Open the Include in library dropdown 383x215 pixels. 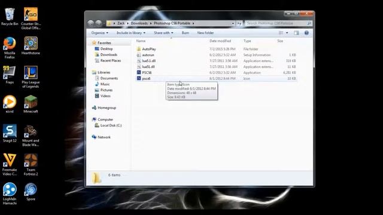point(131,33)
